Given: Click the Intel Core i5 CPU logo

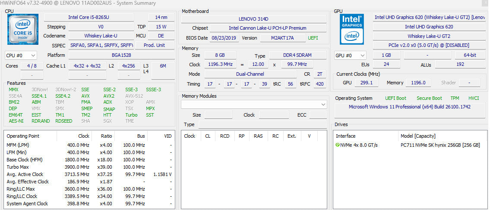Looking at the screenshot, I should click(x=23, y=29).
